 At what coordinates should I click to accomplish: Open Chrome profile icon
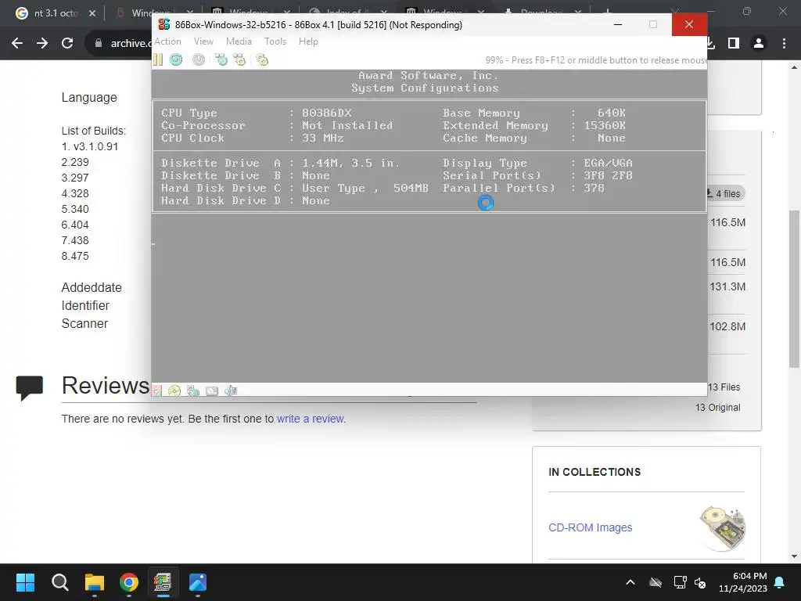[759, 44]
